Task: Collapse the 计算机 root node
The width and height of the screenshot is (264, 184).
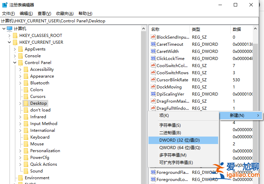Action: pyautogui.click(x=4, y=29)
